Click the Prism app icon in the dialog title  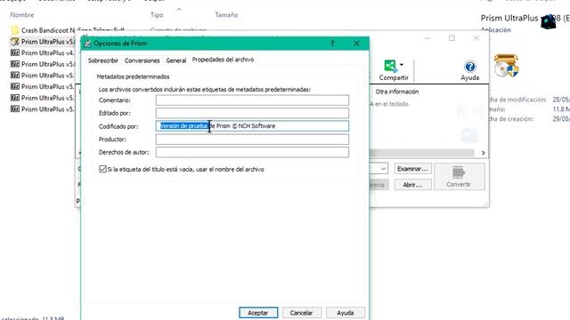(x=87, y=44)
